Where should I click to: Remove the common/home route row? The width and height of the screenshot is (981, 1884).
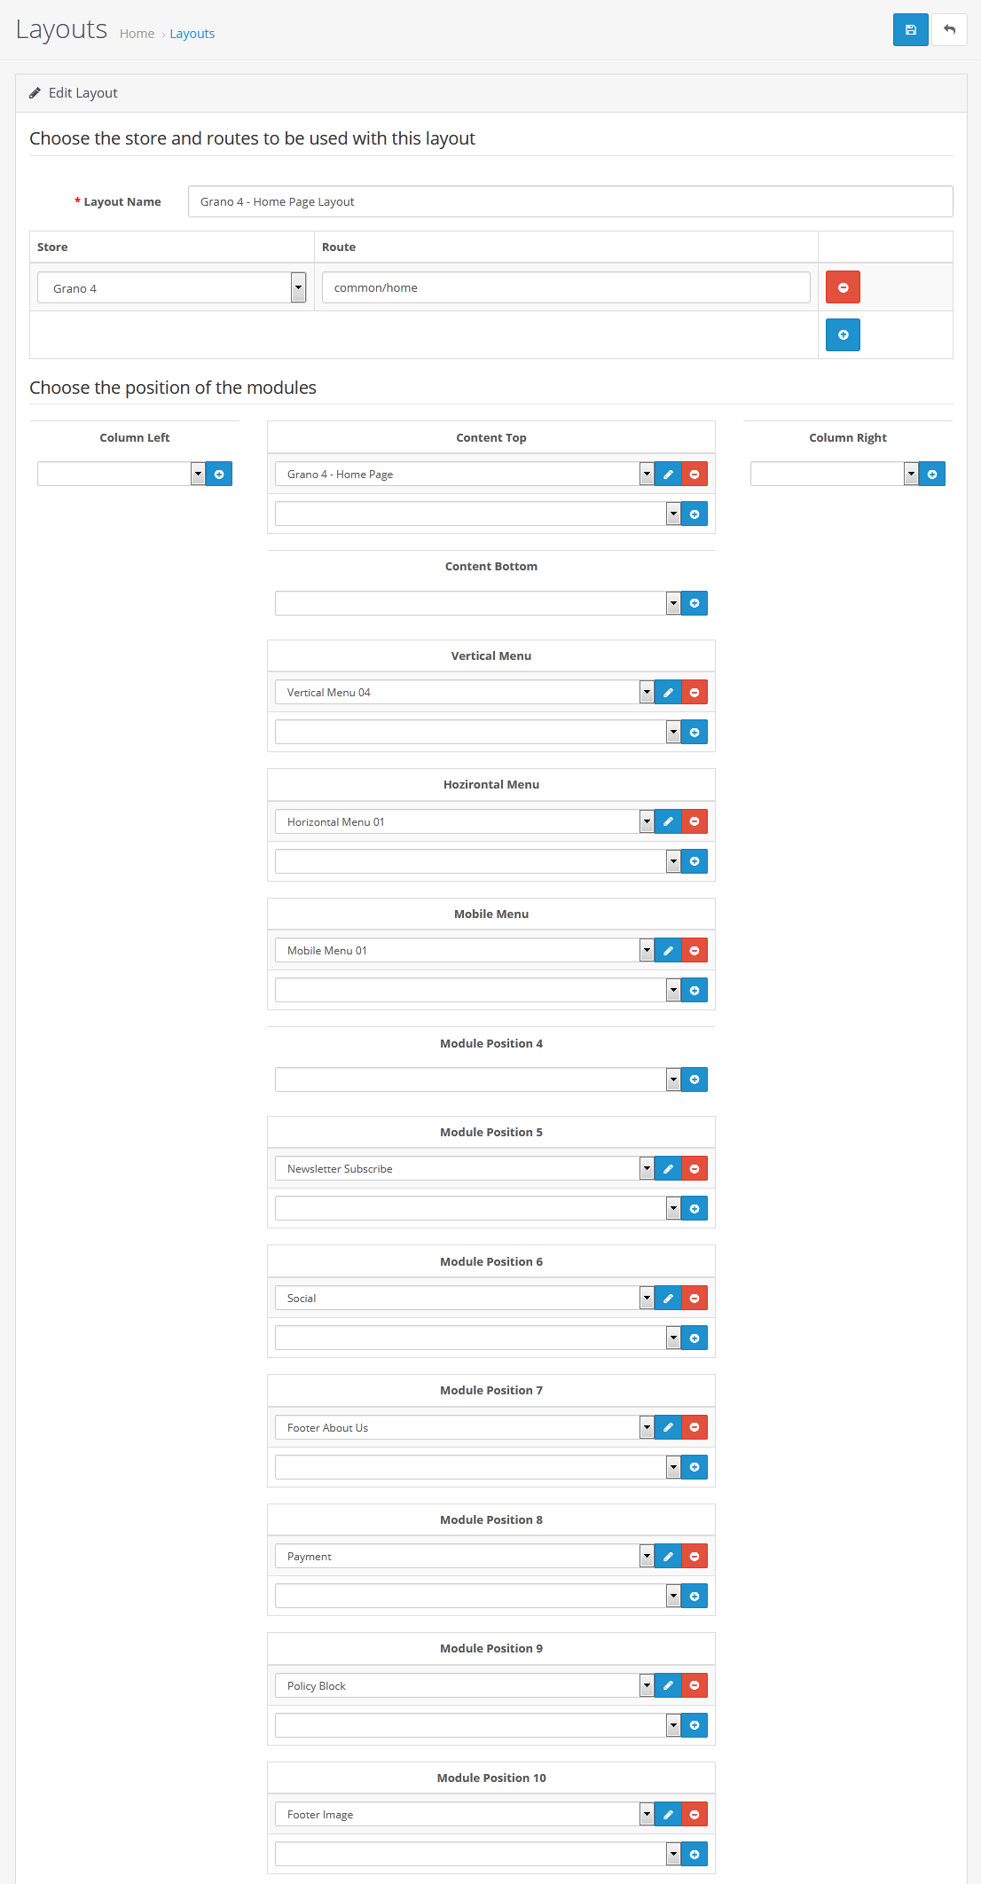point(843,287)
